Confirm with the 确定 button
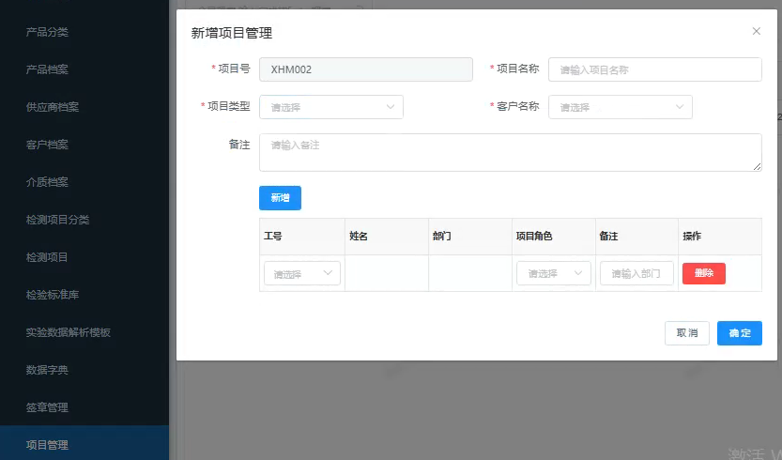The height and width of the screenshot is (460, 782). point(739,333)
